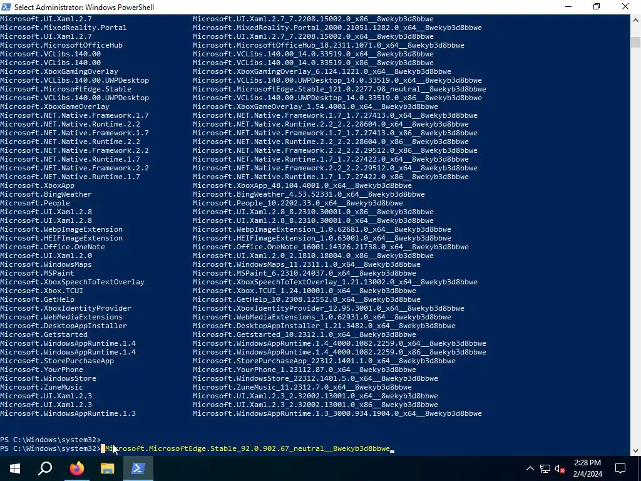Click name entry Microsoft.WindowsAppRuntime.1.3
The height and width of the screenshot is (481, 641).
coord(68,413)
